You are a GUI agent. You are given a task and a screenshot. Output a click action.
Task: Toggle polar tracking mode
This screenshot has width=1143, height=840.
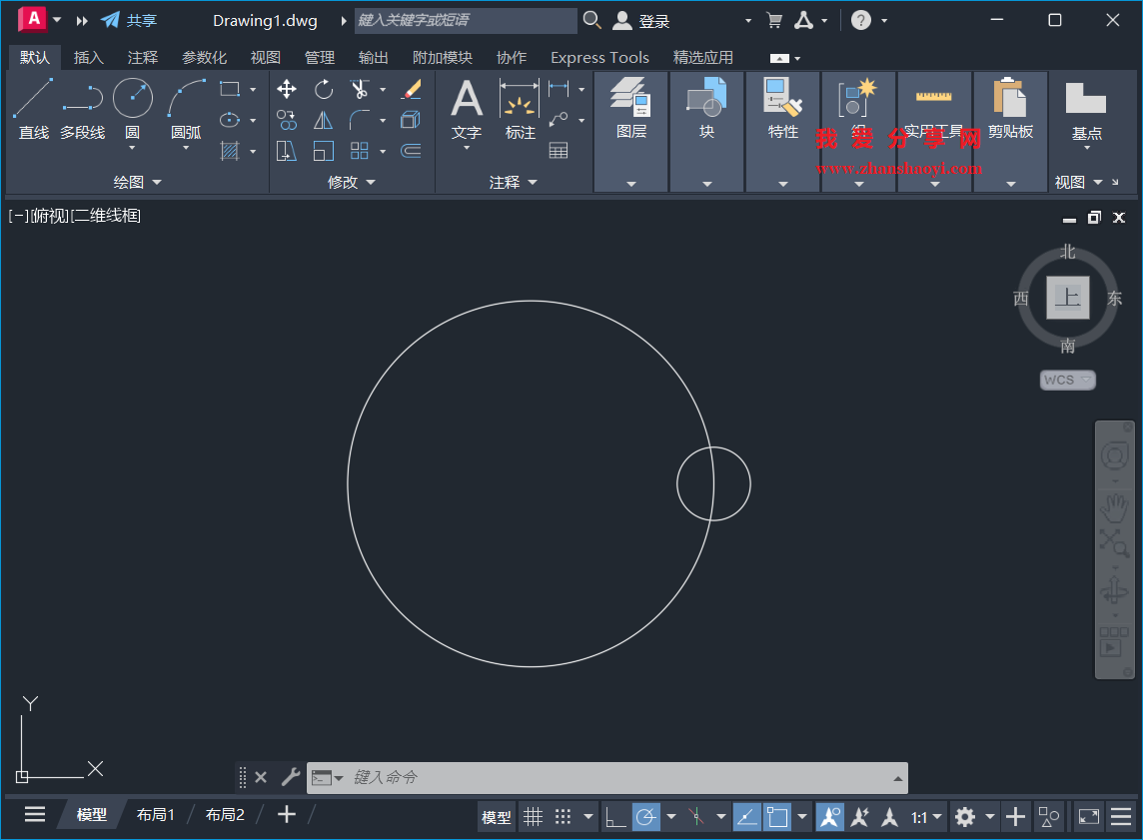[x=646, y=816]
